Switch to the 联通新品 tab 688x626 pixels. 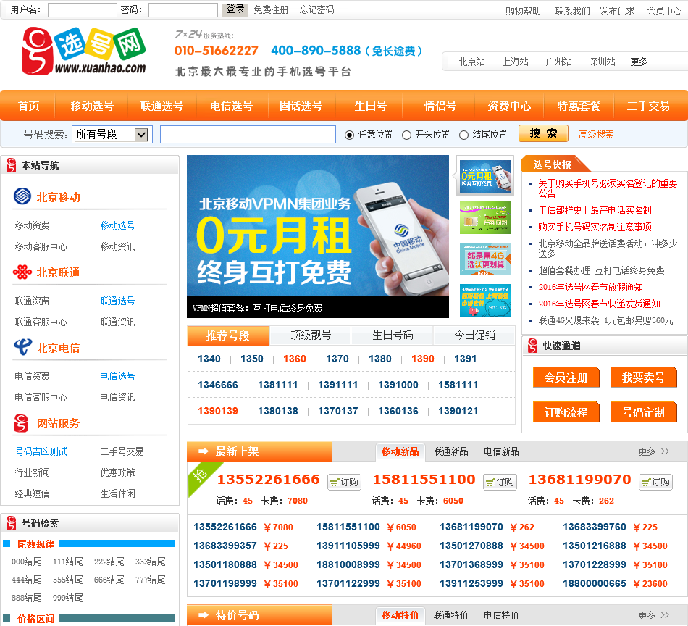[x=450, y=451]
